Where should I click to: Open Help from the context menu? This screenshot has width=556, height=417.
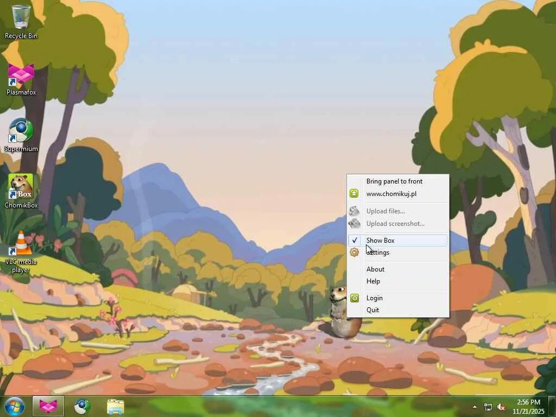[x=398, y=281]
